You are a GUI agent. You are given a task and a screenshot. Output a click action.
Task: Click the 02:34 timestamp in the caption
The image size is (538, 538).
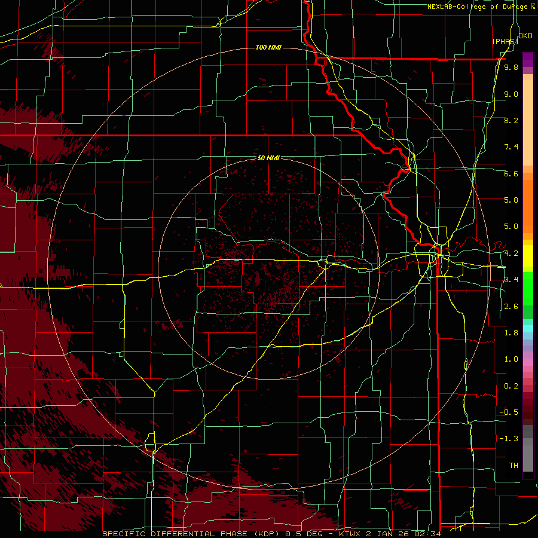pyautogui.click(x=428, y=534)
